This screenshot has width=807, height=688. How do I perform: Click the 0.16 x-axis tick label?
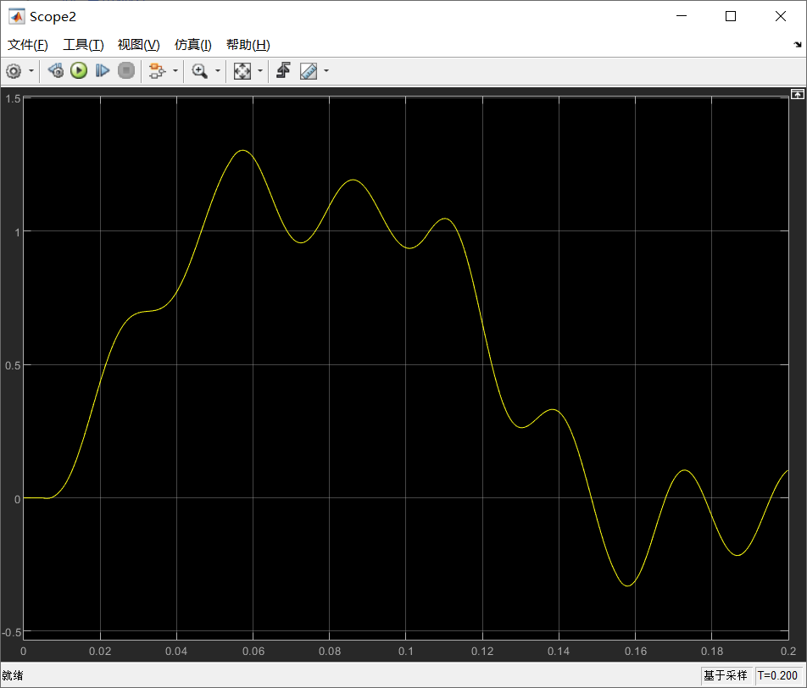click(636, 651)
